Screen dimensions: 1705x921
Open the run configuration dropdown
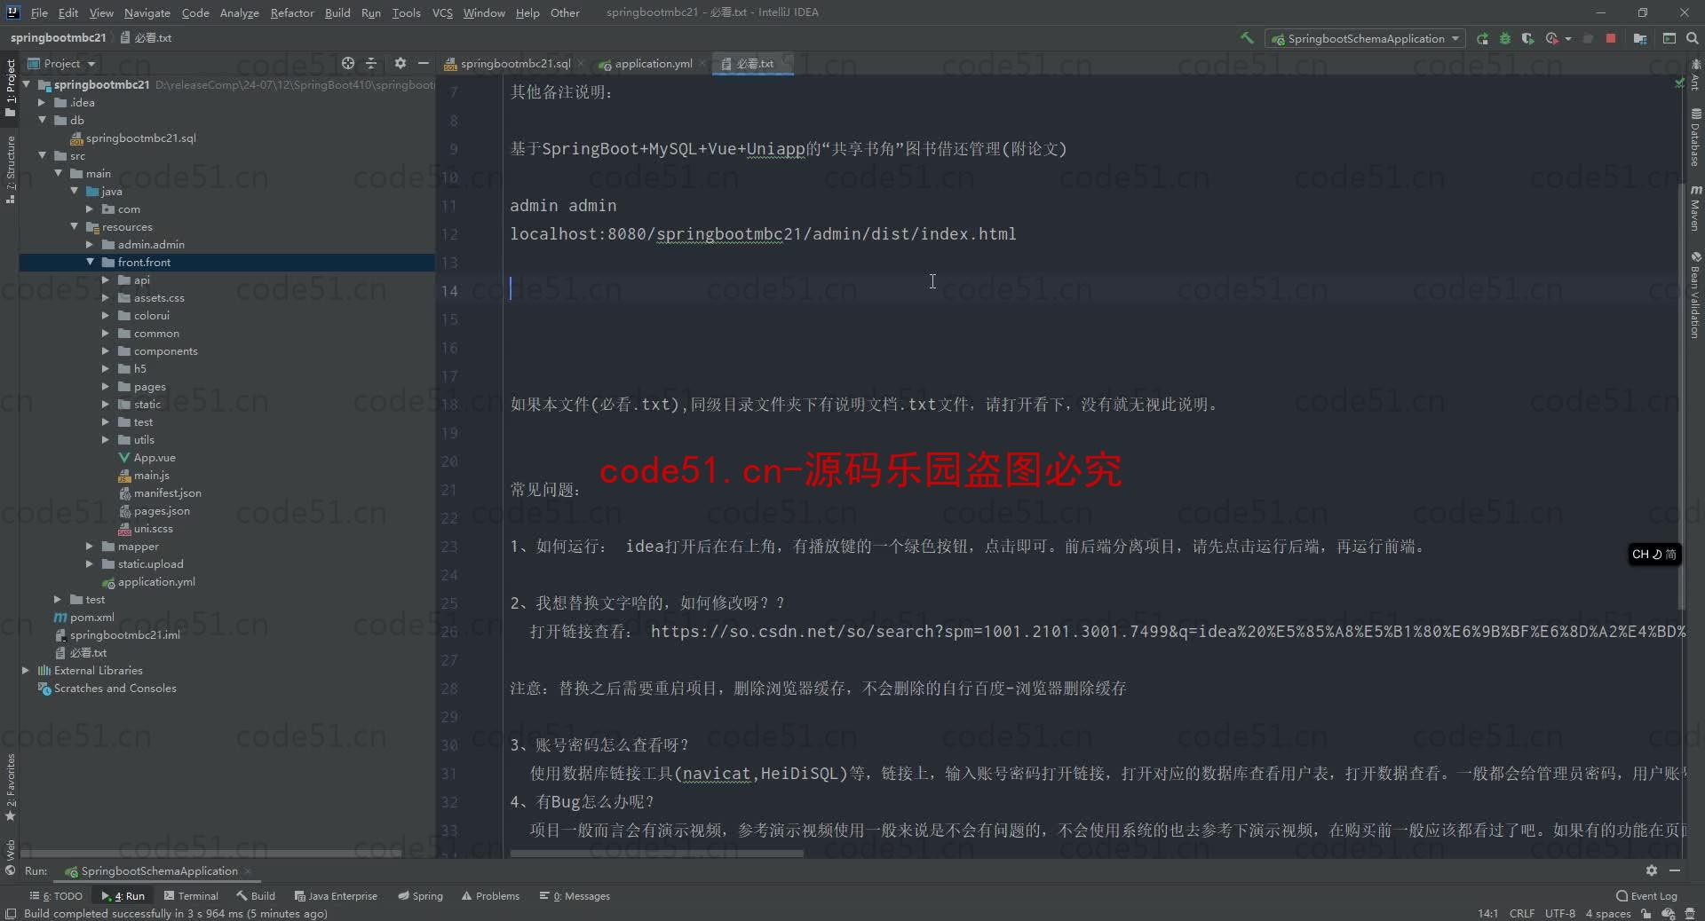click(x=1366, y=38)
